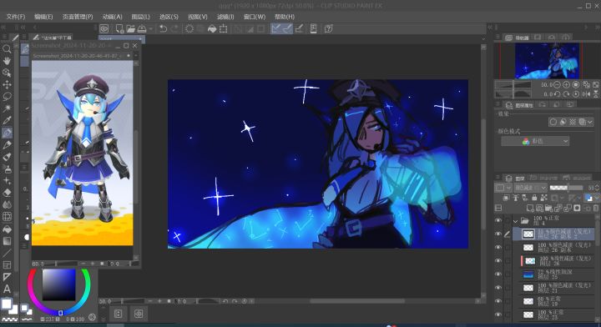Click the fill bucket toolbar icon

tap(212, 28)
